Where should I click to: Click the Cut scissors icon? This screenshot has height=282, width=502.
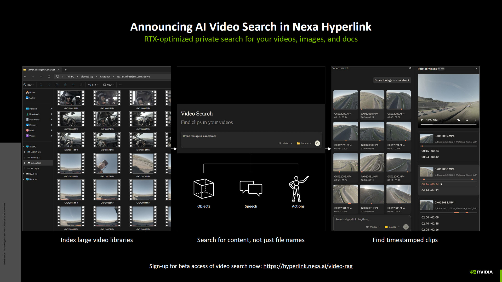tap(41, 85)
